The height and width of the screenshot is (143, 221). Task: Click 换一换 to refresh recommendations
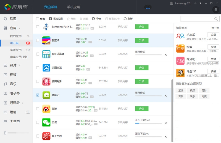(x=215, y=28)
